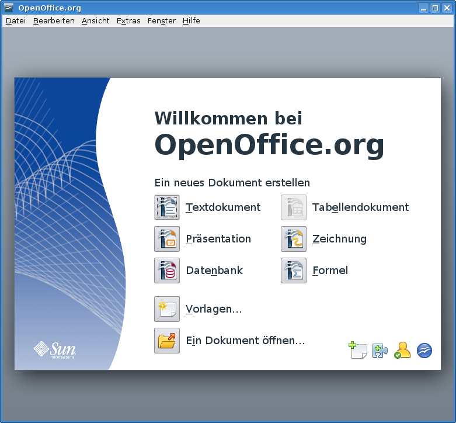Viewport: 456px width, 423px height.
Task: Click the open-folder 'Ein Dokument öffnen' icon
Action: click(166, 341)
